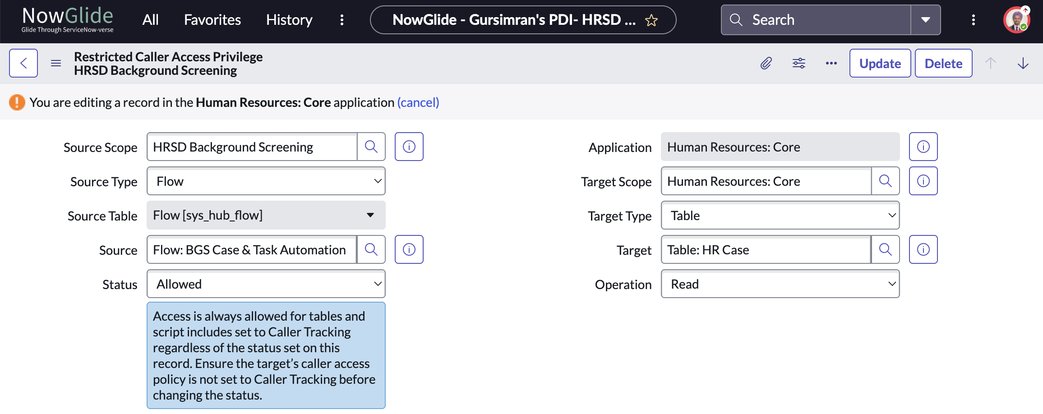Screen dimensions: 1043x414
Task: Click the Target Type label
Action: coord(619,216)
